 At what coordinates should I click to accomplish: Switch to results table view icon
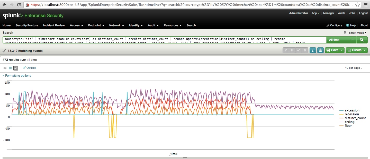11,68
